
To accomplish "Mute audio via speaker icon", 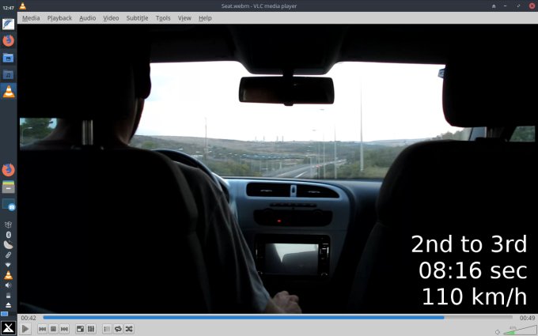I will click(x=498, y=332).
